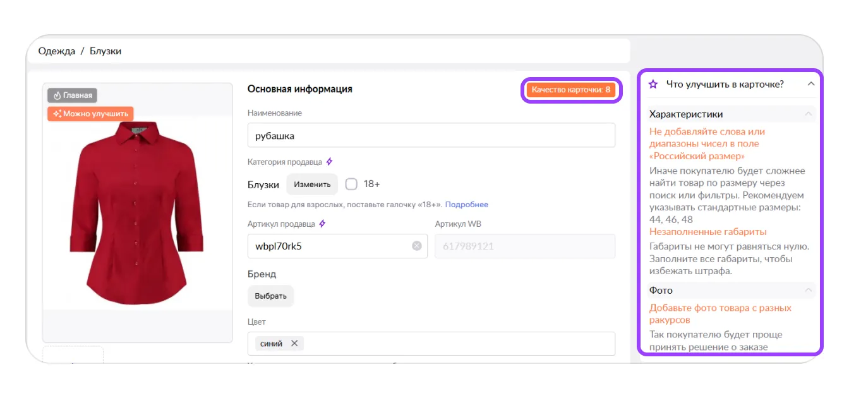This screenshot has width=849, height=398.
Task: Click the Можно улучшить badge
Action: pos(90,114)
